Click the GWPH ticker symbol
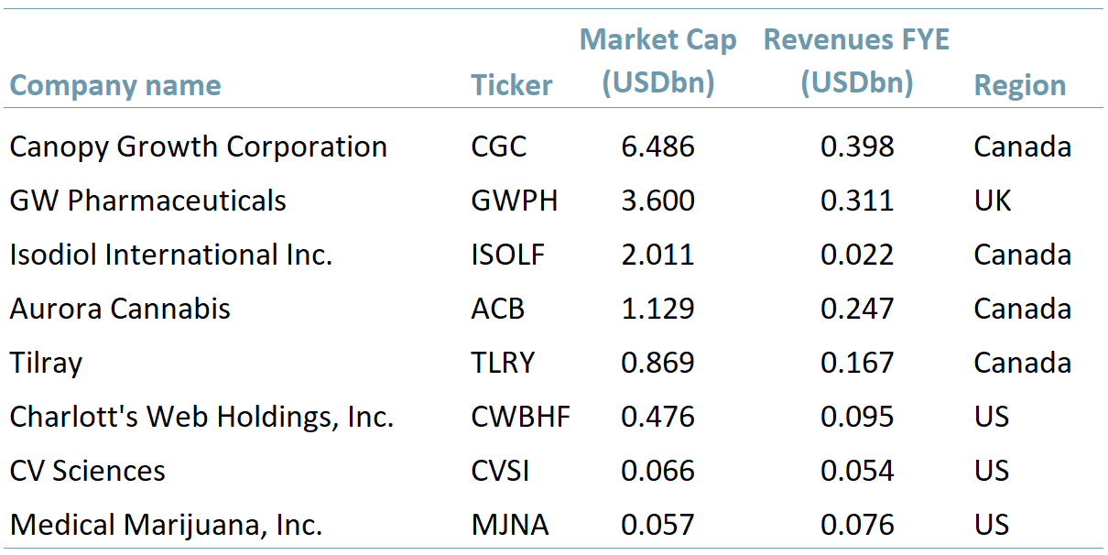The image size is (1108, 555). [x=514, y=201]
